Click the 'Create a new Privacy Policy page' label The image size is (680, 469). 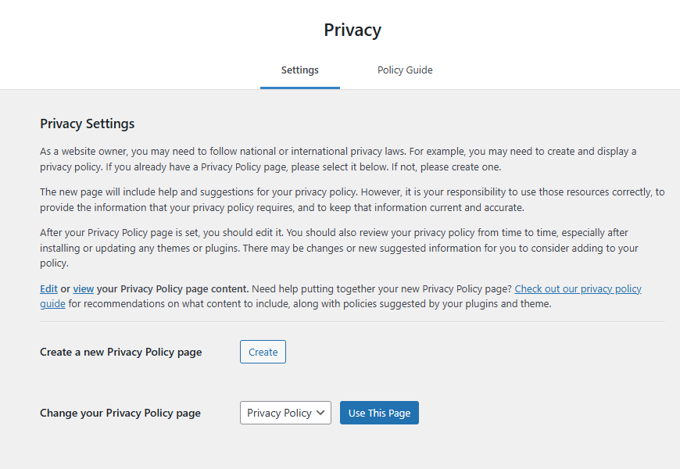(x=121, y=353)
